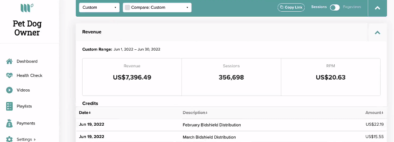The image size is (394, 142).
Task: Open Playlists in the sidebar
Action: click(x=24, y=106)
